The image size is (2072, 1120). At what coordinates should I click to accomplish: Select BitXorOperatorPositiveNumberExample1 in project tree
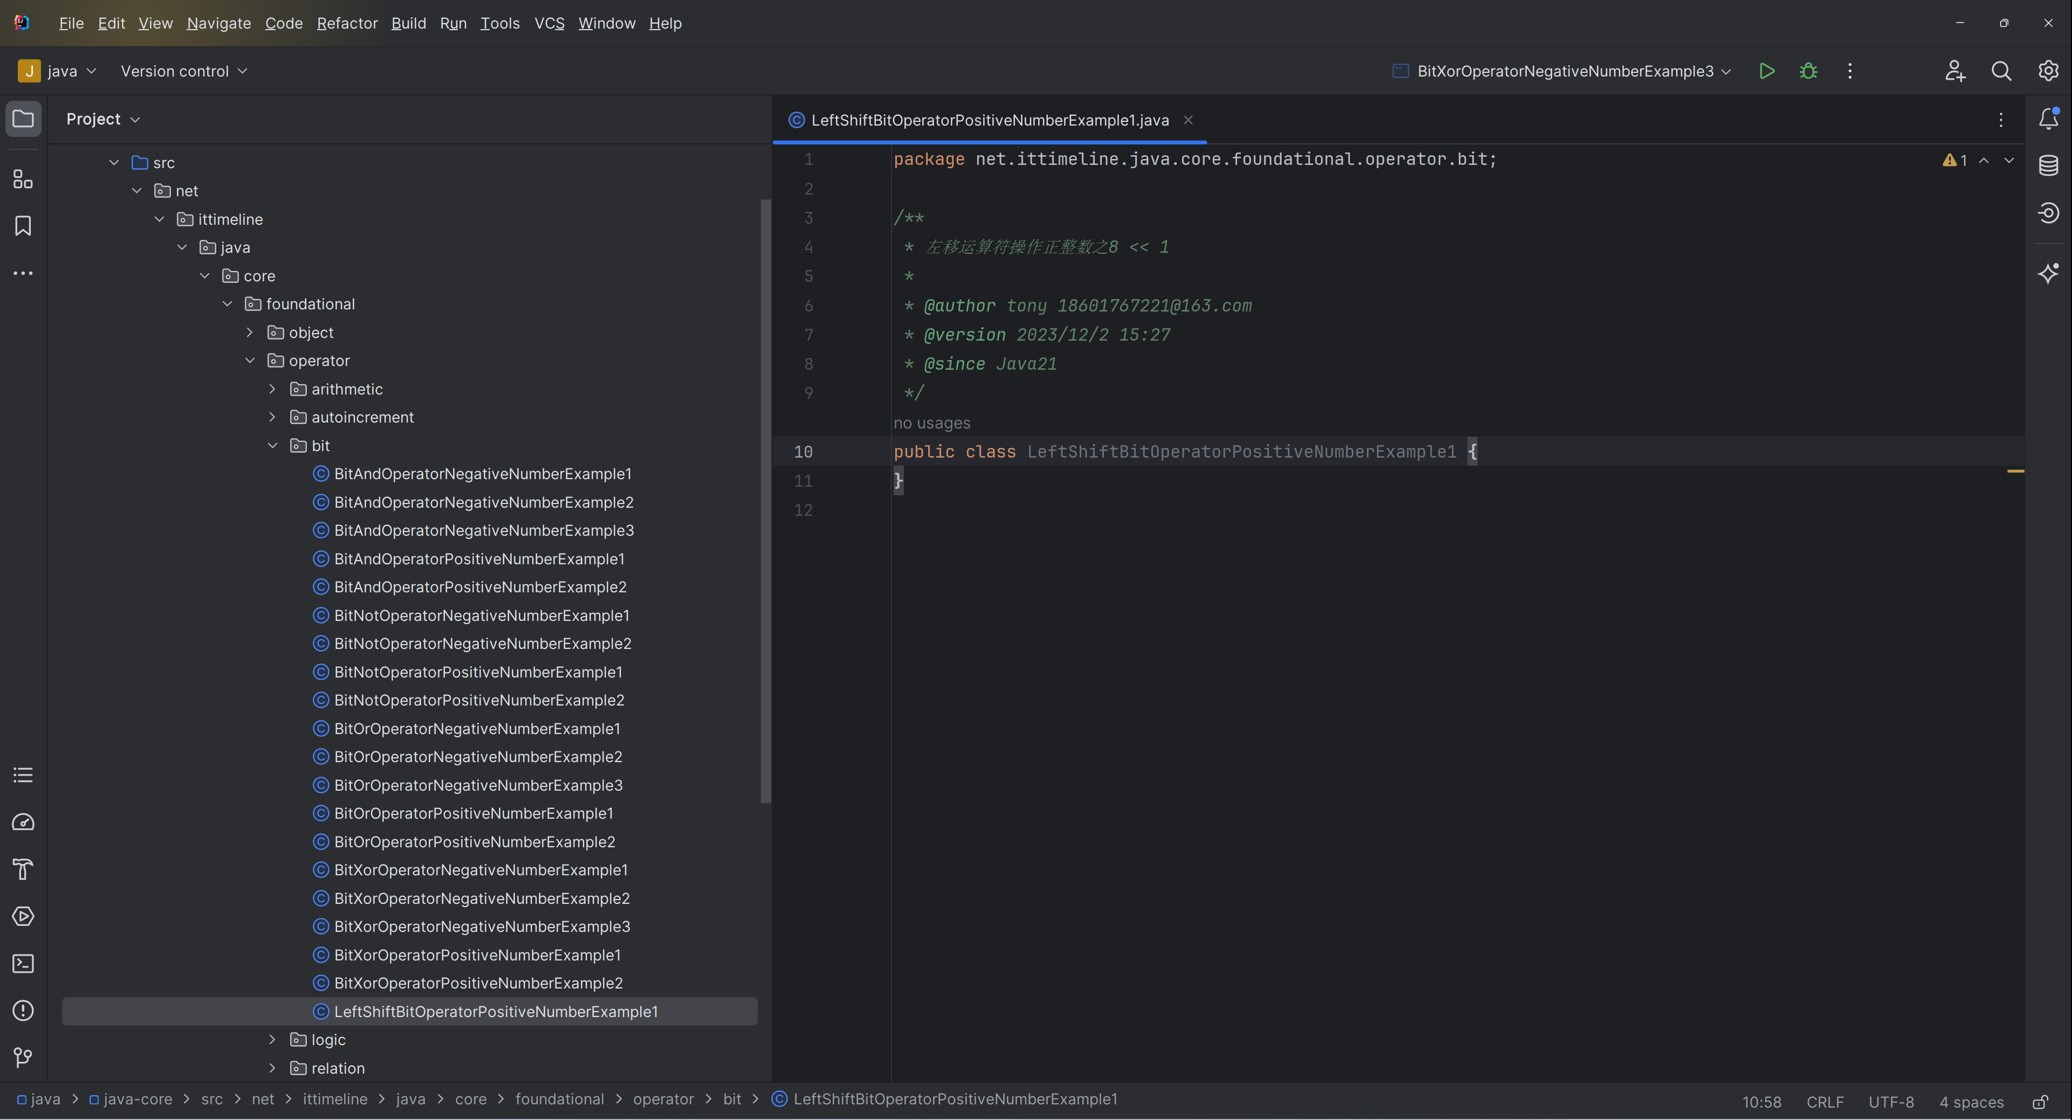pos(477,955)
